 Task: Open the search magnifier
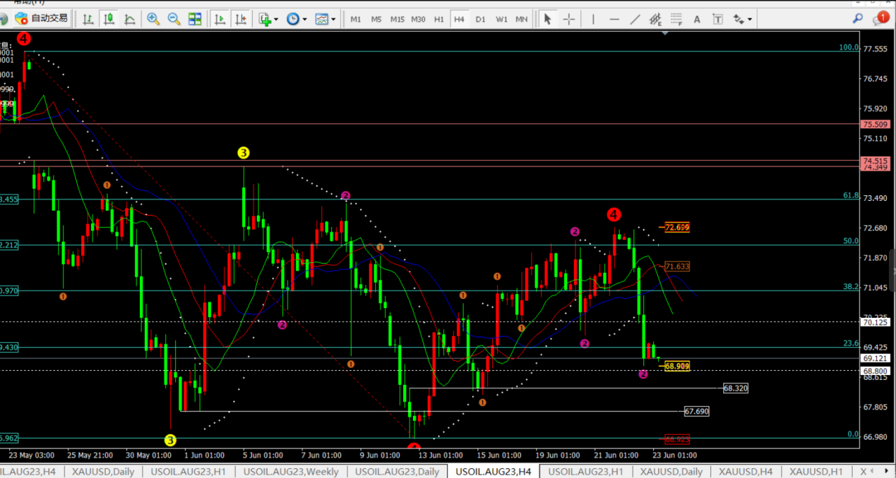click(x=857, y=19)
